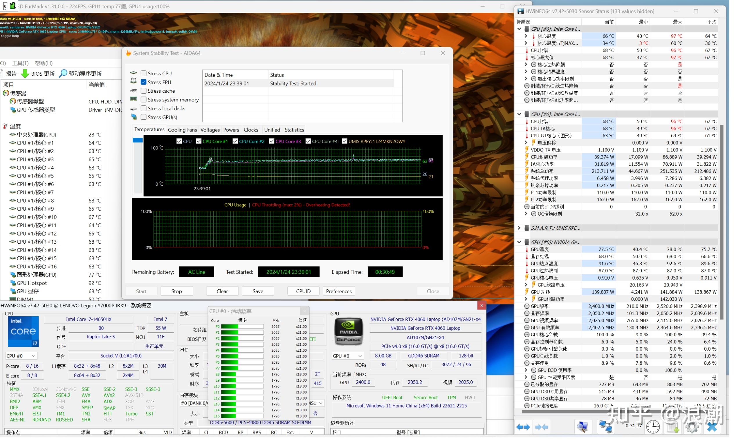Open the GPU #0 selector dropdown
Image resolution: width=743 pixels, height=445 pixels.
(347, 356)
